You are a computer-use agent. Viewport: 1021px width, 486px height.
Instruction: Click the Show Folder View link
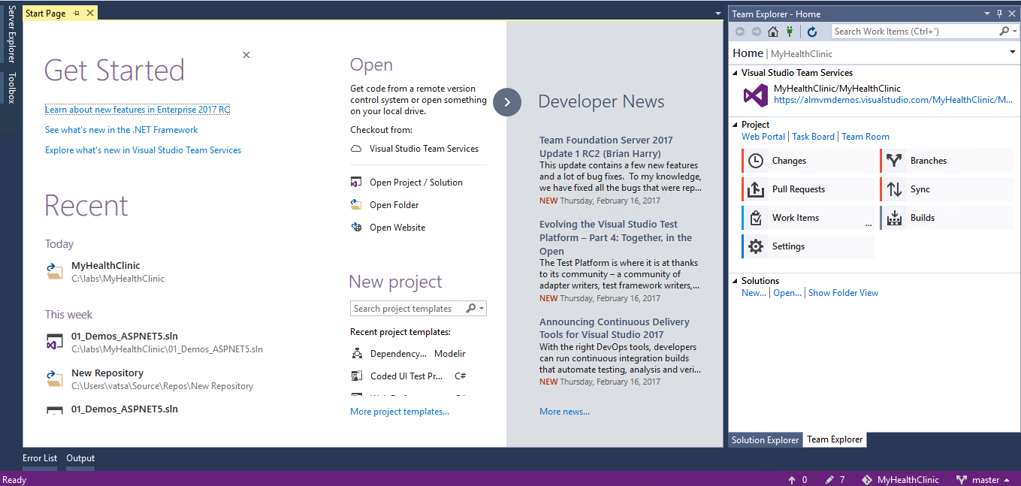844,293
